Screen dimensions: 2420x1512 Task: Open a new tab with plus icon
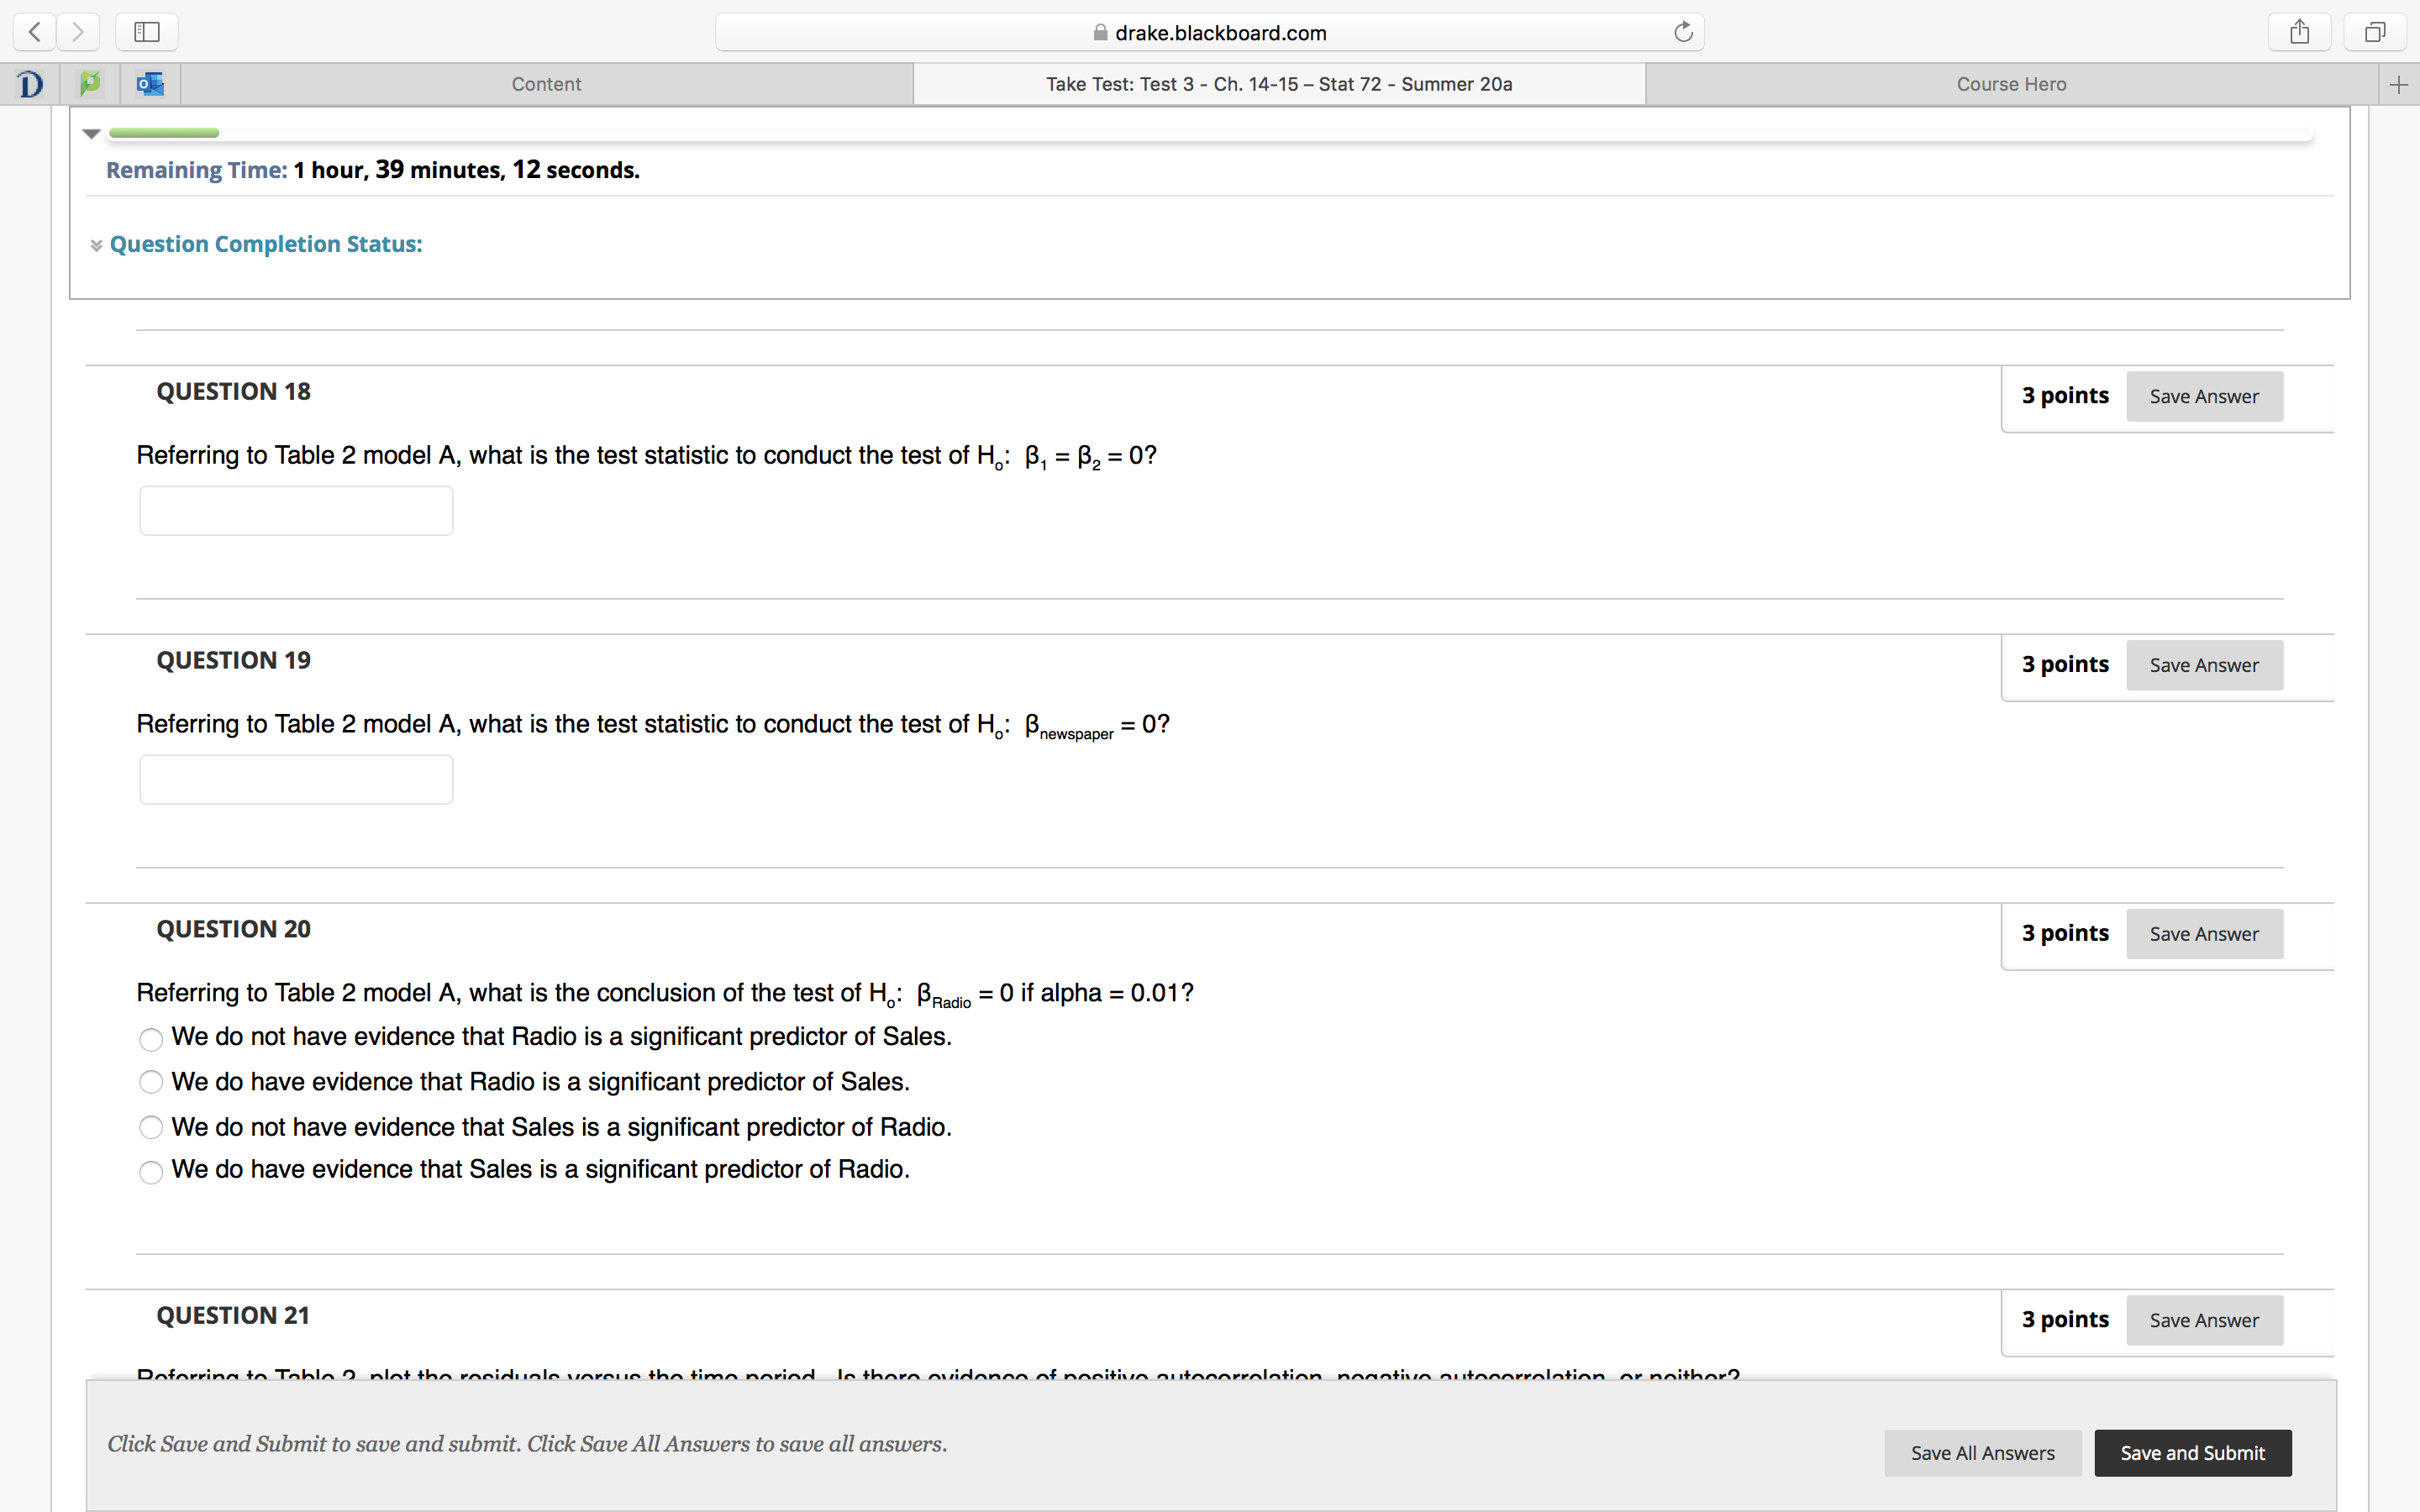coord(2398,85)
